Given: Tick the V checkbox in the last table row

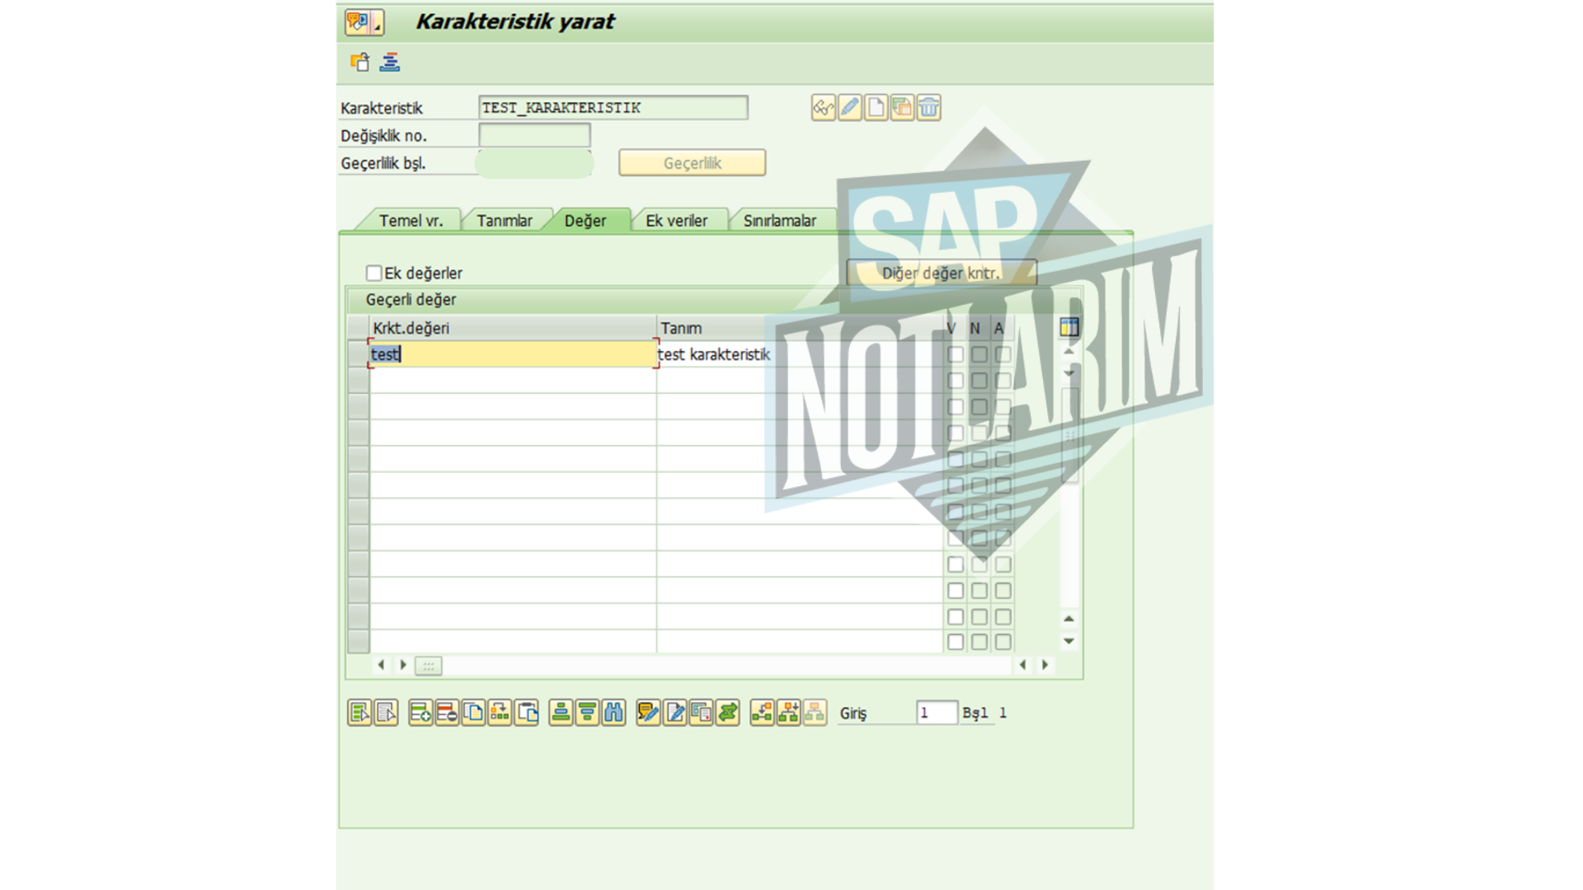Looking at the screenshot, I should (x=956, y=642).
